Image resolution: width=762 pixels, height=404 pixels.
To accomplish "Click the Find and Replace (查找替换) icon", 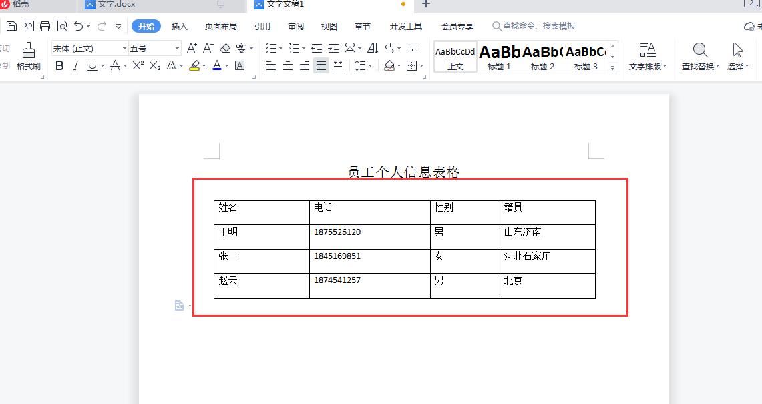I will tap(701, 56).
